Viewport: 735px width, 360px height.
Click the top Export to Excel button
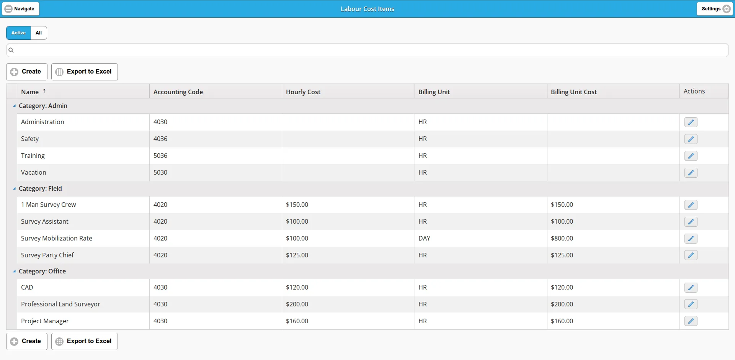pyautogui.click(x=85, y=72)
